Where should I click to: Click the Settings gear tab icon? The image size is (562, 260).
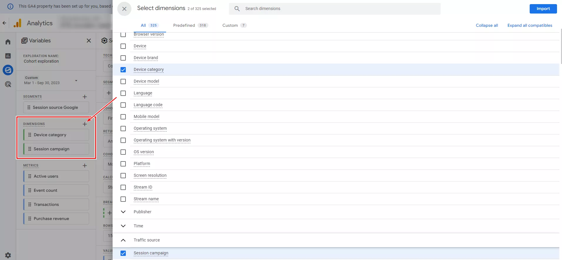coord(104,41)
